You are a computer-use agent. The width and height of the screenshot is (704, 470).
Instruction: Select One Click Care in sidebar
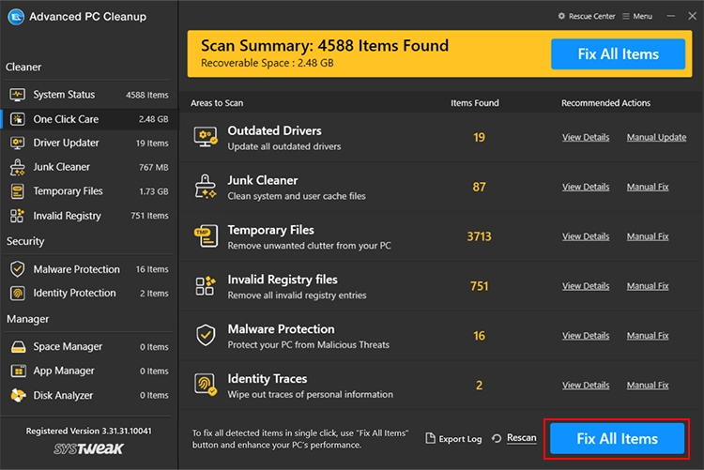89,119
